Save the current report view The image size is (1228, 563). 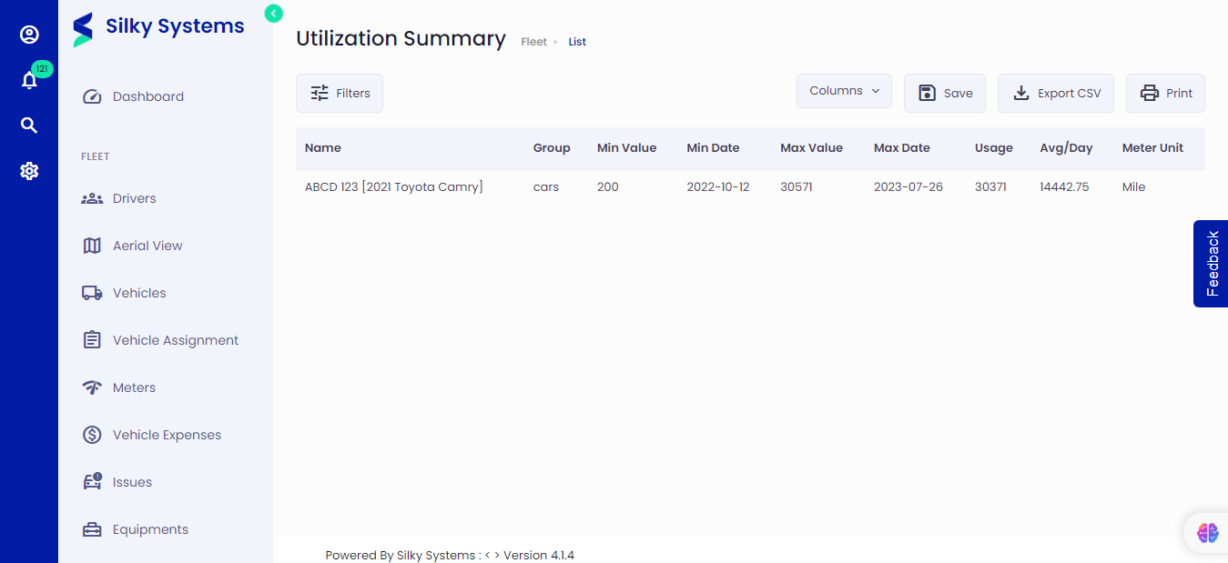pyautogui.click(x=945, y=93)
